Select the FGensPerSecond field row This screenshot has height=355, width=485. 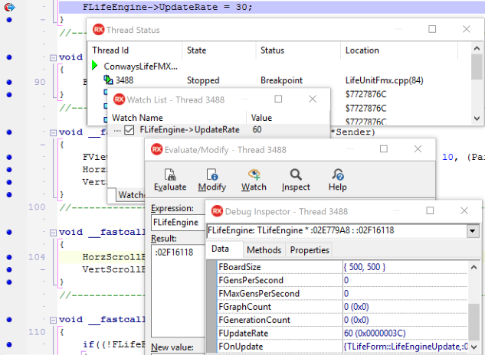tap(342, 280)
